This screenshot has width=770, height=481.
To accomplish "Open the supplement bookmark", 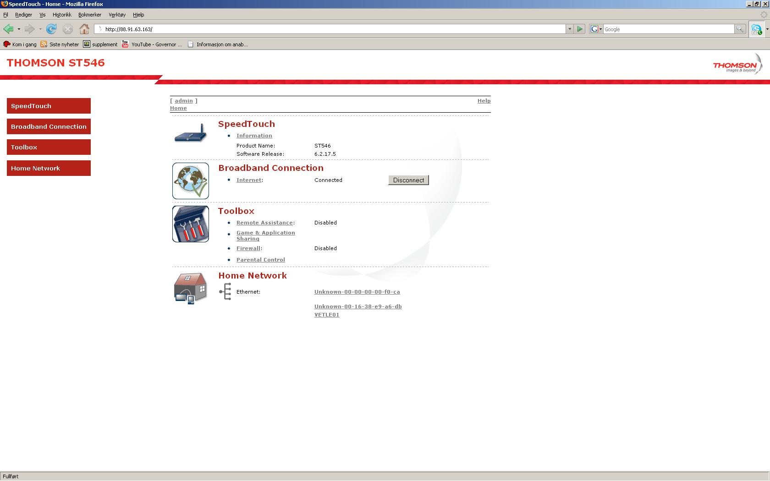I will coord(100,44).
